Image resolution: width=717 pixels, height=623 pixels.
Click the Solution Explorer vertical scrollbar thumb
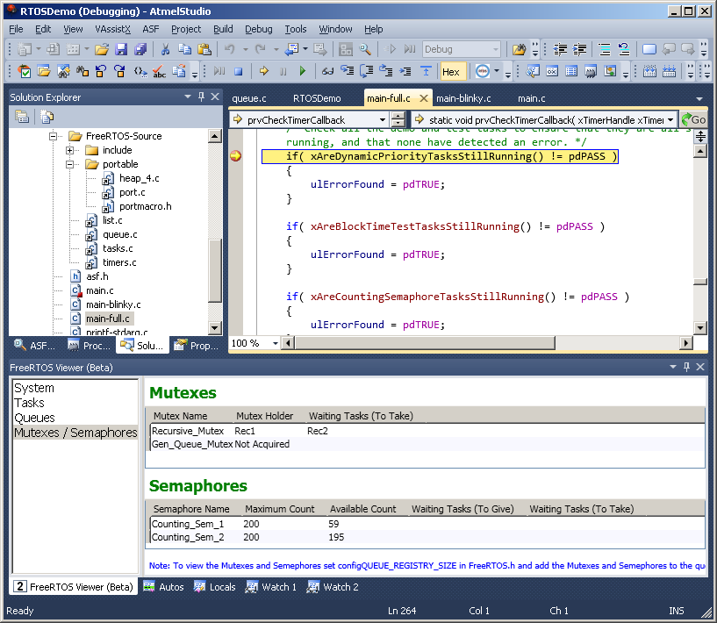point(214,270)
